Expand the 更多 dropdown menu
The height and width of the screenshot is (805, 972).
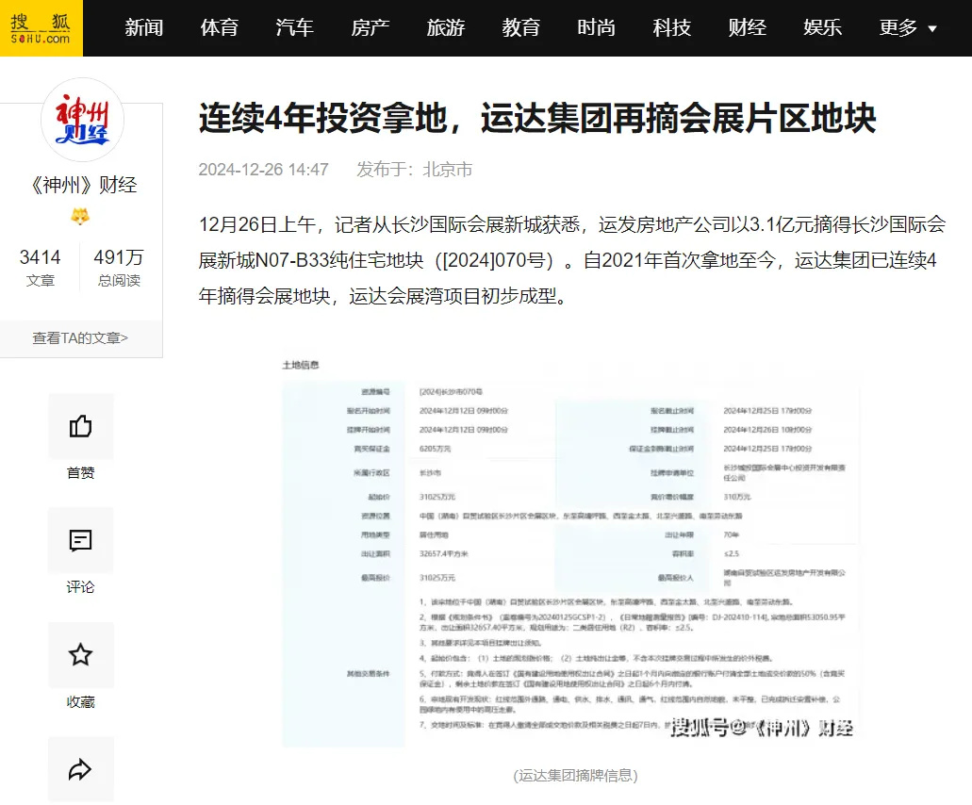pyautogui.click(x=908, y=28)
